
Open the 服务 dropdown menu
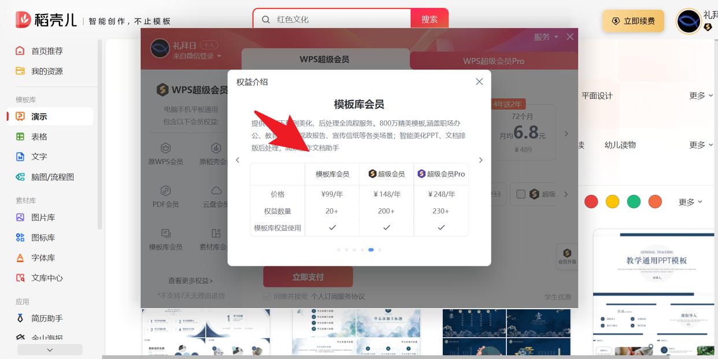pyautogui.click(x=546, y=36)
